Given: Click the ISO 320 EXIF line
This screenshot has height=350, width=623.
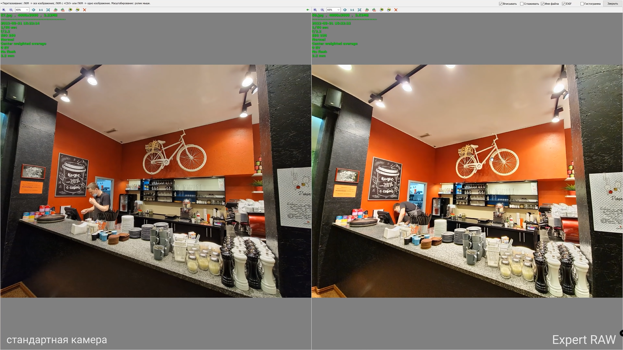Looking at the screenshot, I should click(x=320, y=35).
